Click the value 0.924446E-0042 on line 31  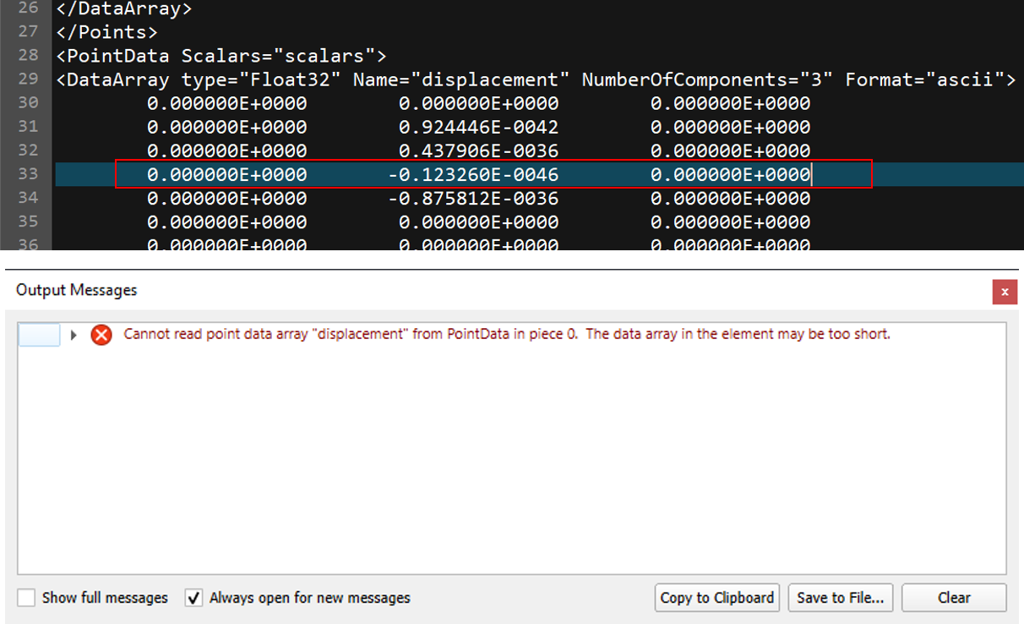pos(478,128)
